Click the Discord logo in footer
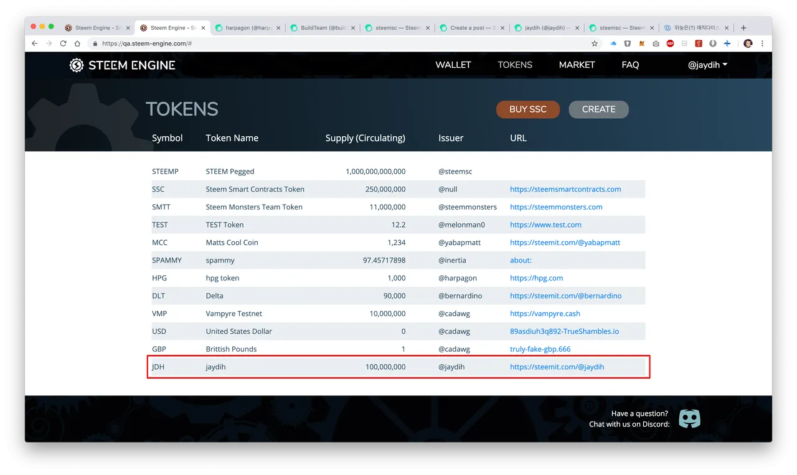 [689, 418]
